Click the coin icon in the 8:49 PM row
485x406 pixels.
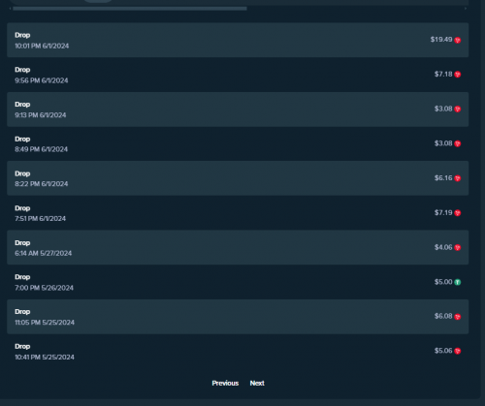[458, 143]
